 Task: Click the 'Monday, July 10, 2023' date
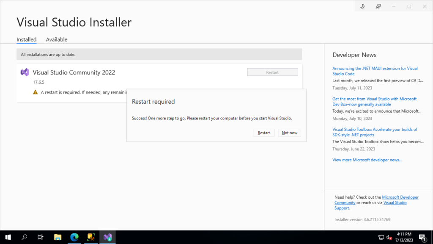pyautogui.click(x=352, y=119)
